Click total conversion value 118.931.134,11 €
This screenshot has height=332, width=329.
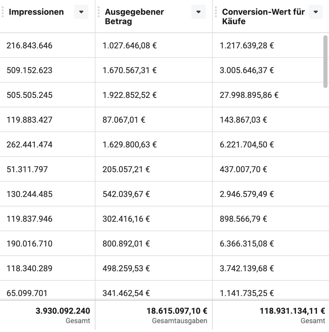click(x=292, y=311)
